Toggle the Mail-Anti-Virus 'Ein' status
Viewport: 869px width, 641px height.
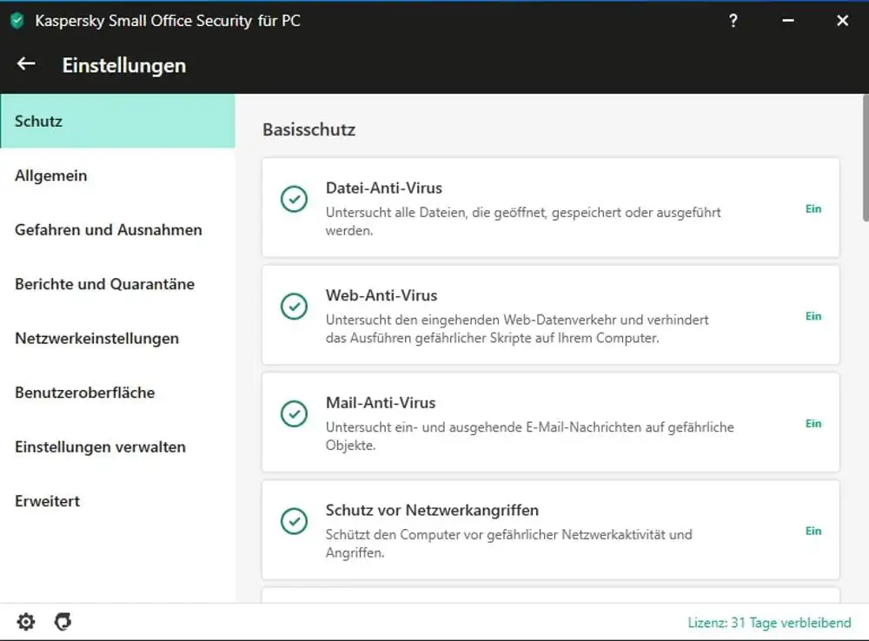coord(813,424)
